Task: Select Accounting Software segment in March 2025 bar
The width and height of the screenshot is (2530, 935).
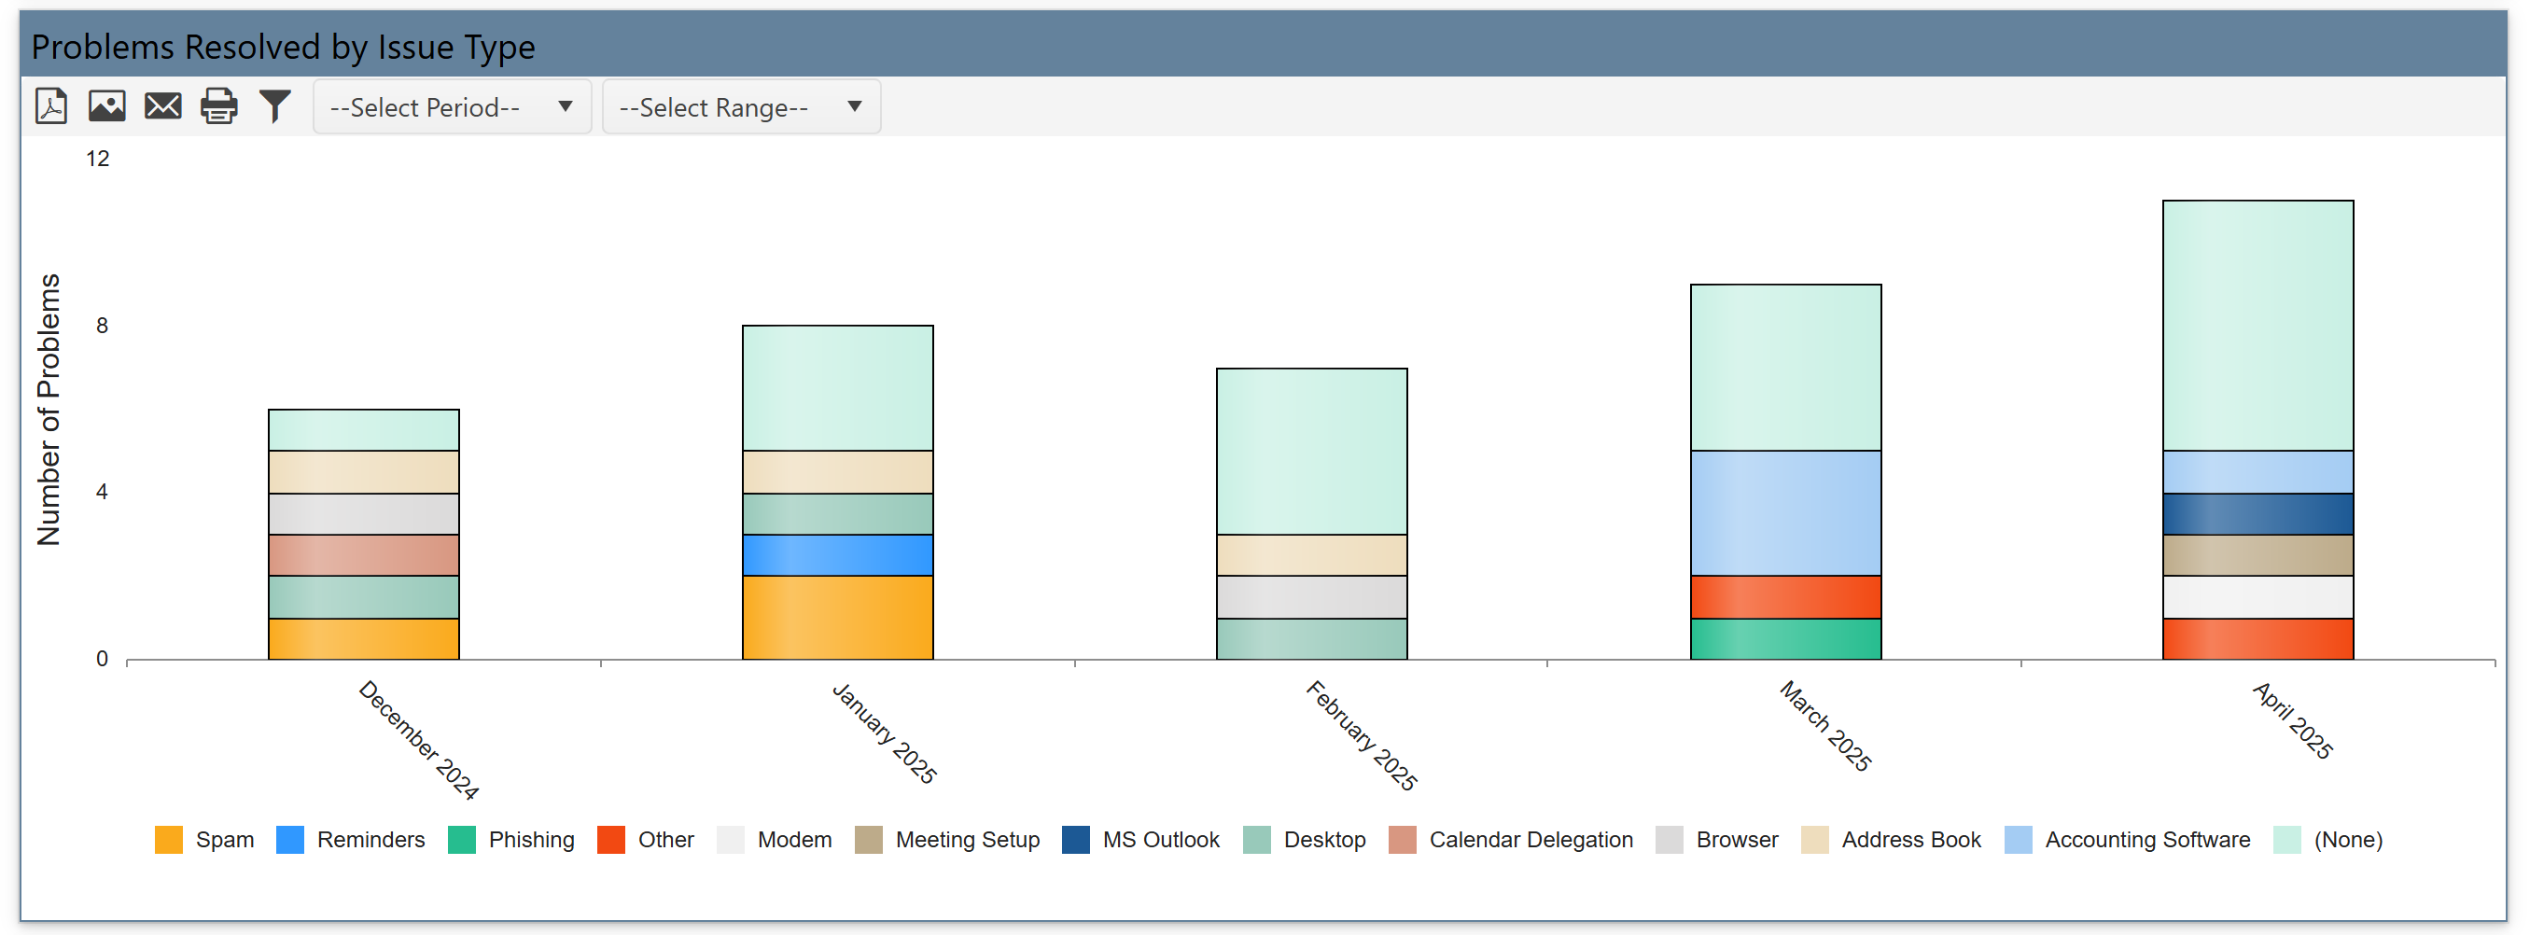Action: [x=1784, y=513]
